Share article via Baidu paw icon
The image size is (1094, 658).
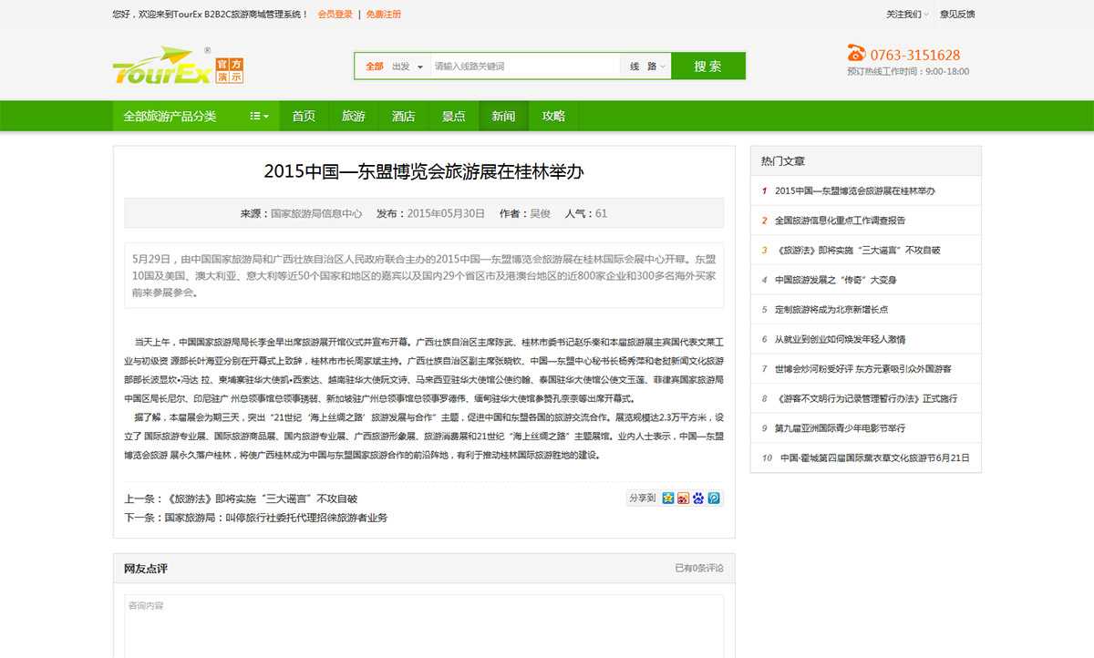point(698,499)
